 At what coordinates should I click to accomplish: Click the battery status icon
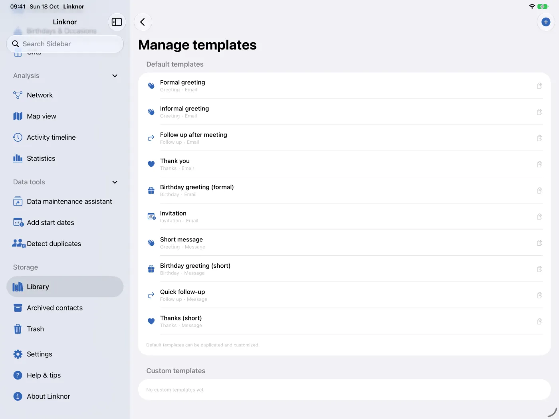[x=543, y=6]
